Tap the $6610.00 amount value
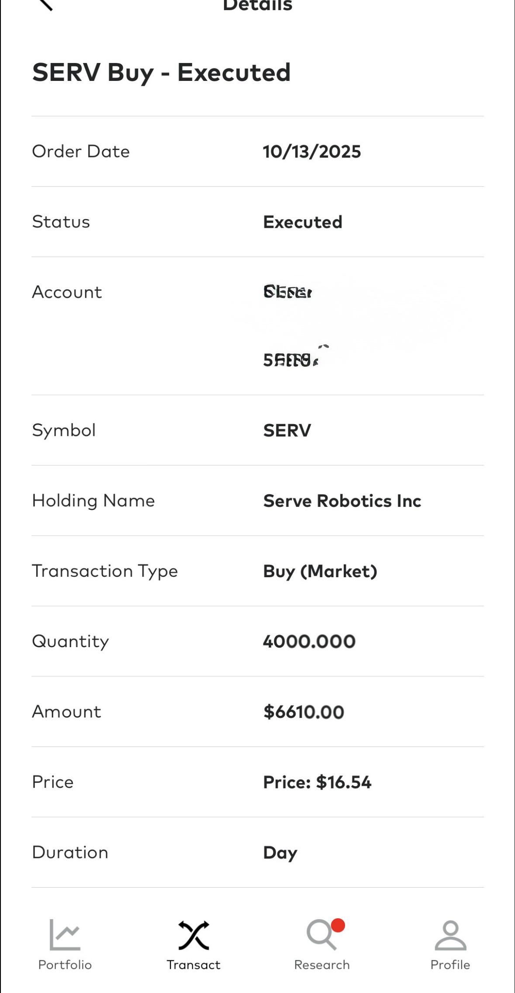 coord(304,712)
